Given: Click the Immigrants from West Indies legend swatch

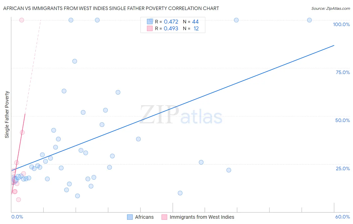Looking at the screenshot, I should [x=164, y=217].
